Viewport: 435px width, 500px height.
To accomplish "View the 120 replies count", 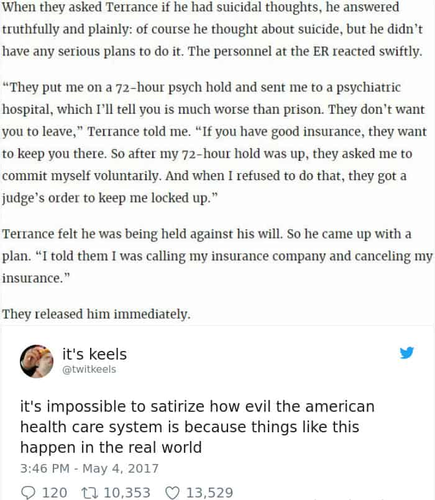I will pyautogui.click(x=54, y=493).
